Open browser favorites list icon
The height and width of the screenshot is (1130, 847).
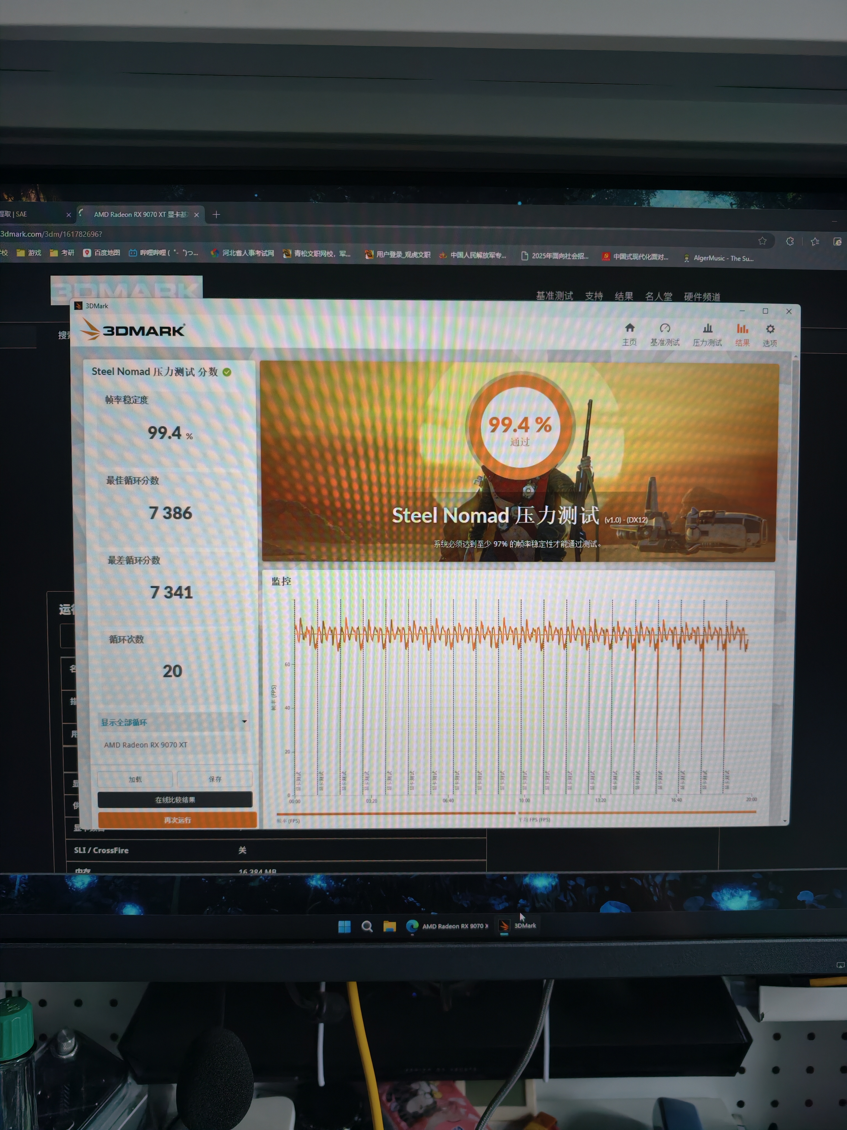click(x=815, y=242)
